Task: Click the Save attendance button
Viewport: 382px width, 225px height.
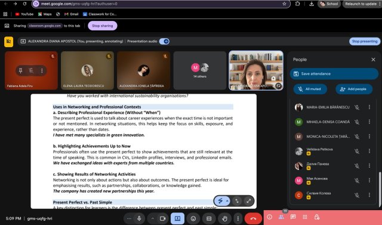Action: point(334,74)
